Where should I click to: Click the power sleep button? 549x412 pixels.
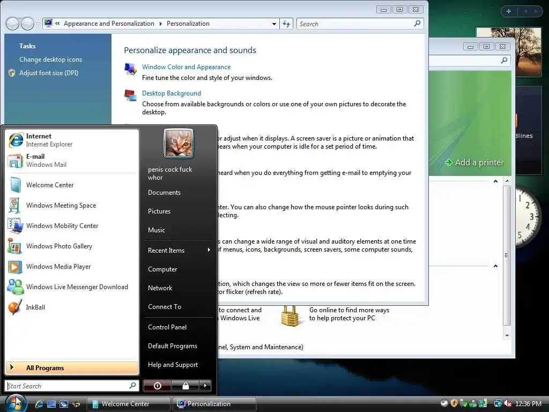(x=157, y=386)
